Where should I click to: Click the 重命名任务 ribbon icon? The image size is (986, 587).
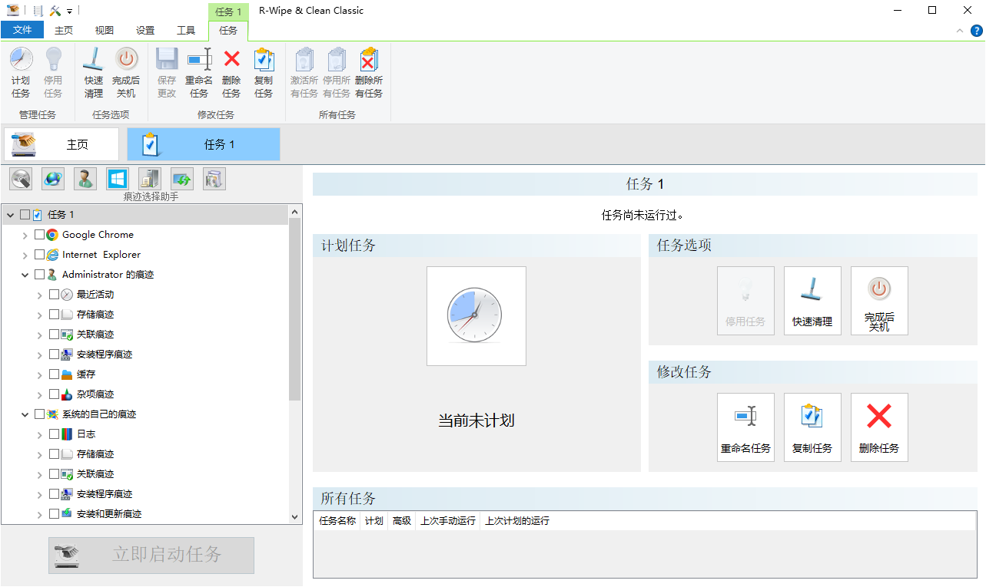click(199, 59)
